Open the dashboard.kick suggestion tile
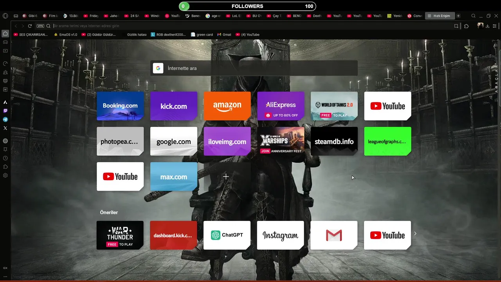 pyautogui.click(x=174, y=235)
